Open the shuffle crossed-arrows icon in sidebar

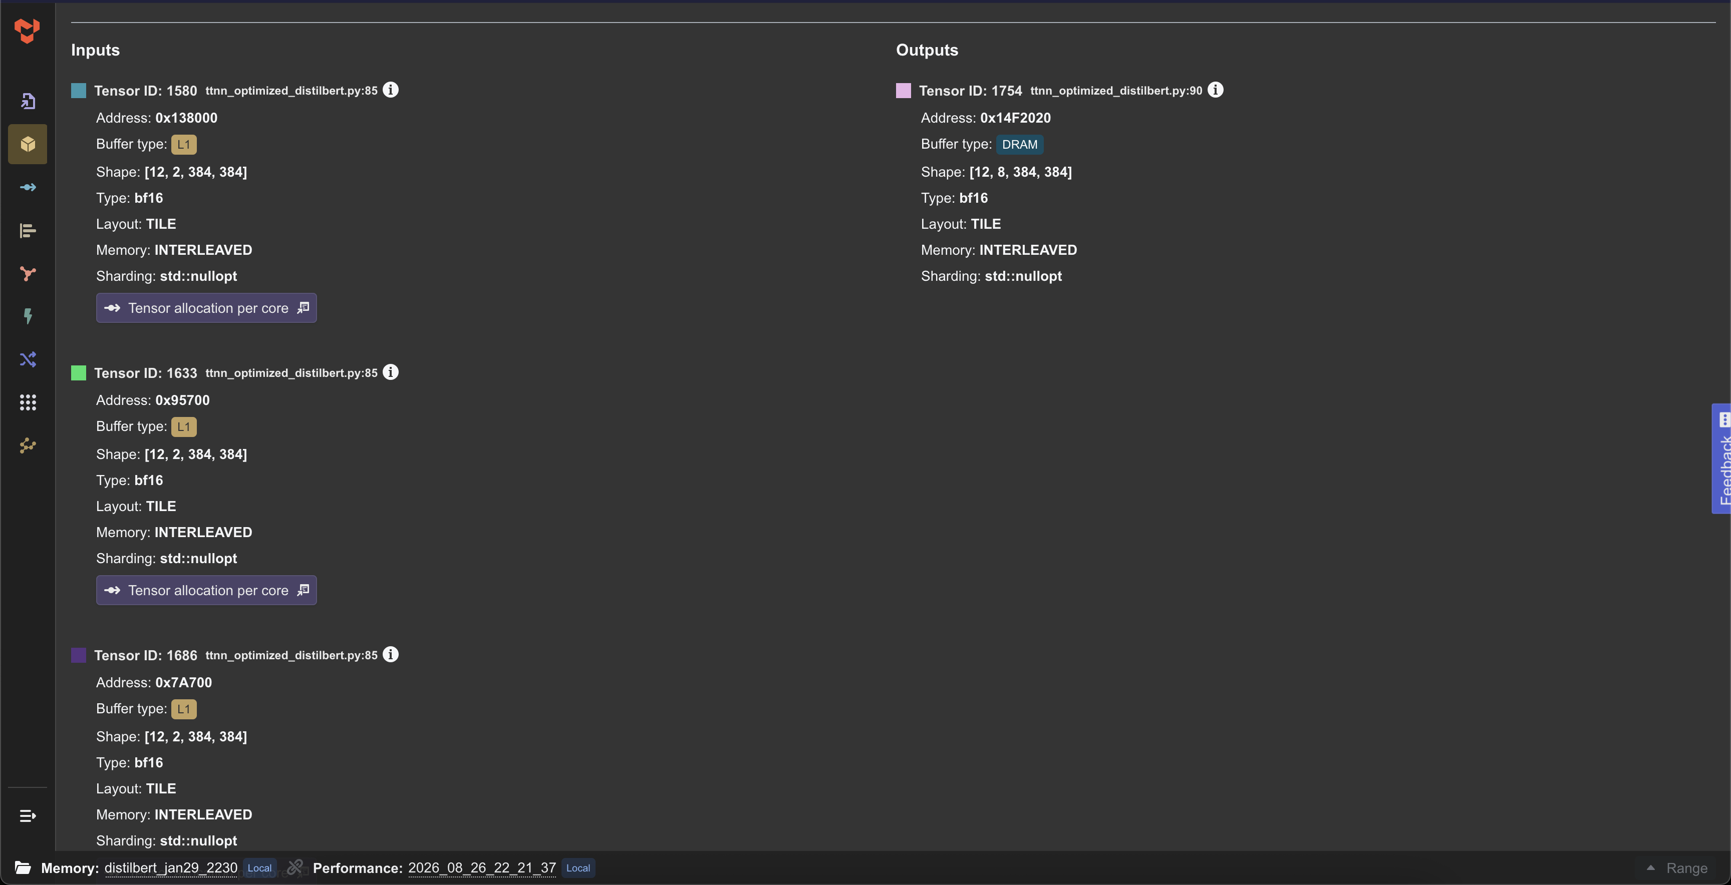click(28, 359)
